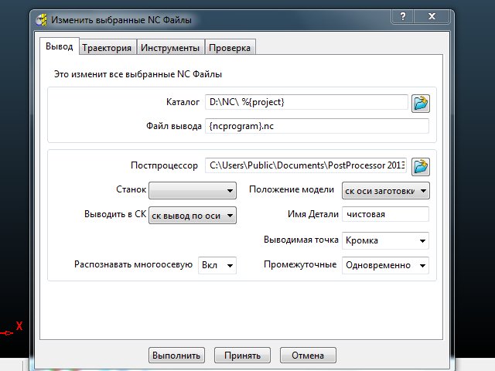
Task: Switch to the Инструменты tab
Action: (x=170, y=48)
